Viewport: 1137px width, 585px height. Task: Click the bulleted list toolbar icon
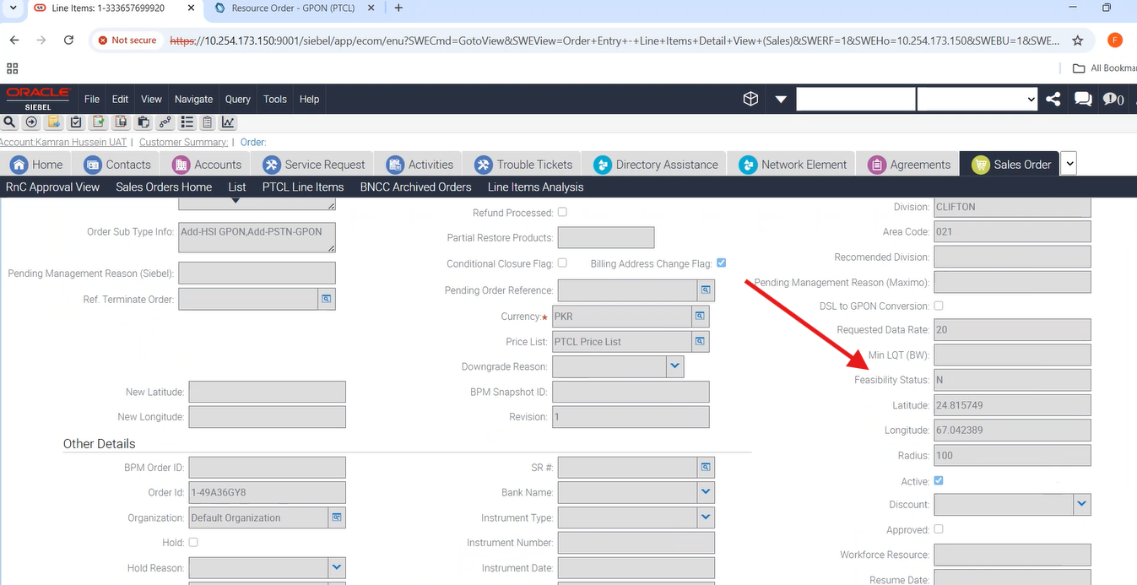pos(187,122)
